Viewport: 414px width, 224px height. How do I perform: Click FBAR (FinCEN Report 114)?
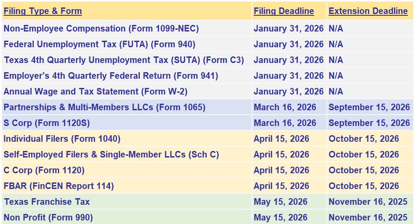(x=59, y=186)
